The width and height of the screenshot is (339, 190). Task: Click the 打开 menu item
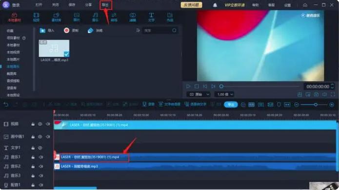39,5
